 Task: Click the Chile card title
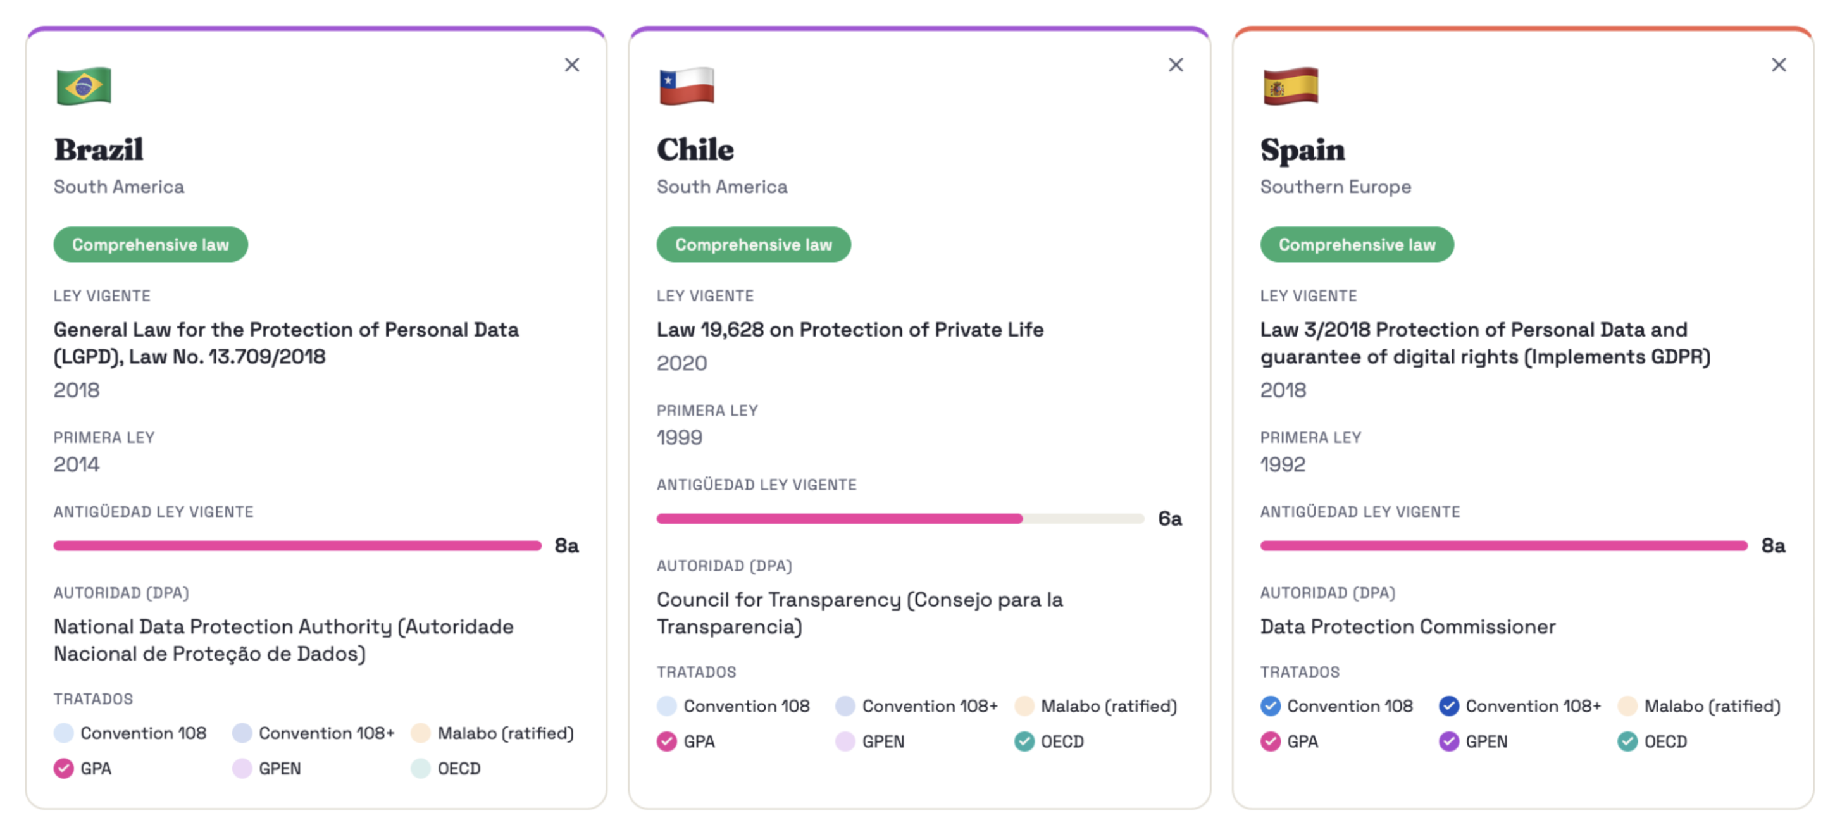695,149
